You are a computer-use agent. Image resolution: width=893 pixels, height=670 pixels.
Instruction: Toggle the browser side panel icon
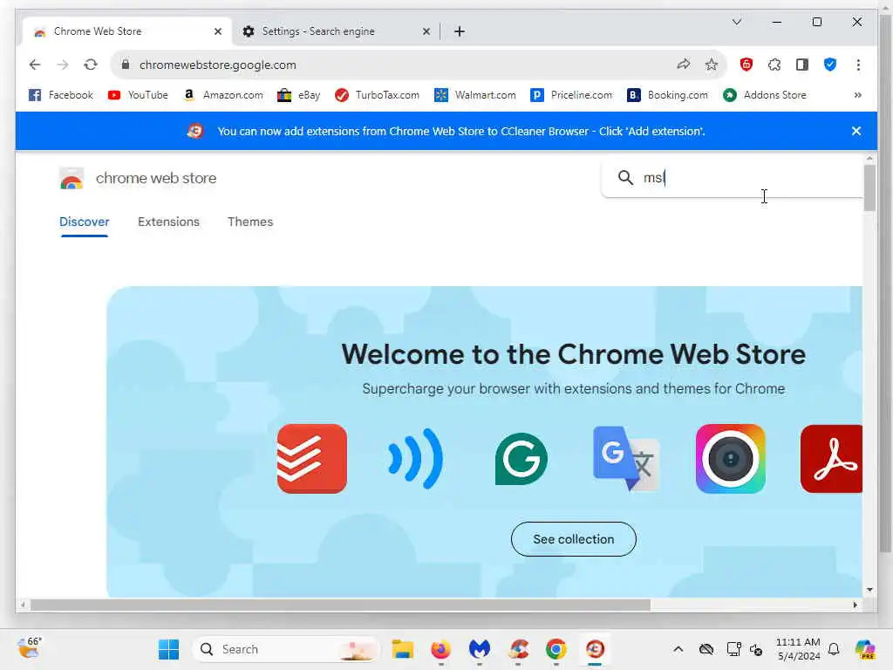802,65
